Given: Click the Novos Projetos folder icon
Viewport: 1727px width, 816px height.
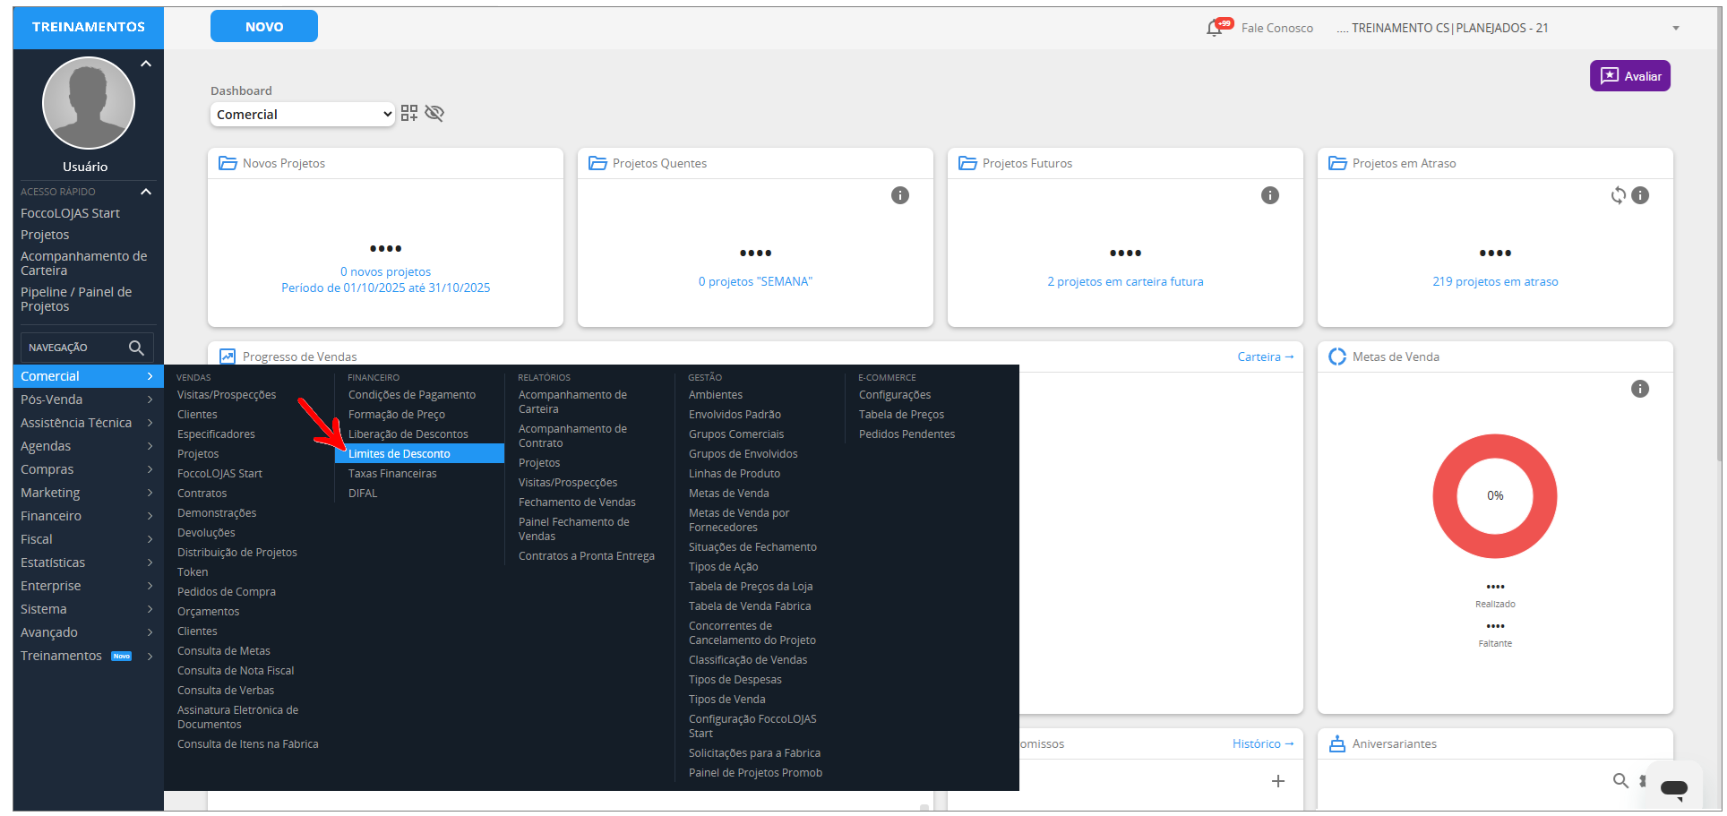Looking at the screenshot, I should tap(228, 163).
